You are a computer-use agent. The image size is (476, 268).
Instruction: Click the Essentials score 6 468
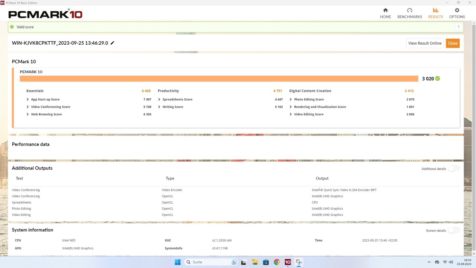(x=146, y=91)
